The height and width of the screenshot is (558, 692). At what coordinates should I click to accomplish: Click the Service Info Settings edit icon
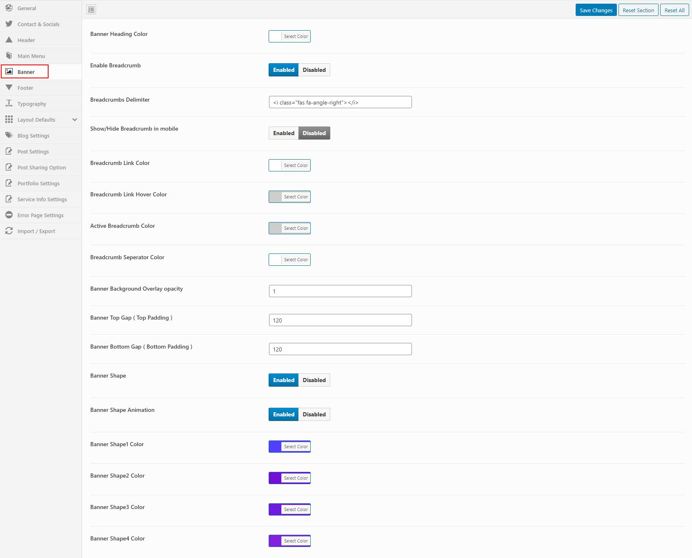click(x=9, y=199)
